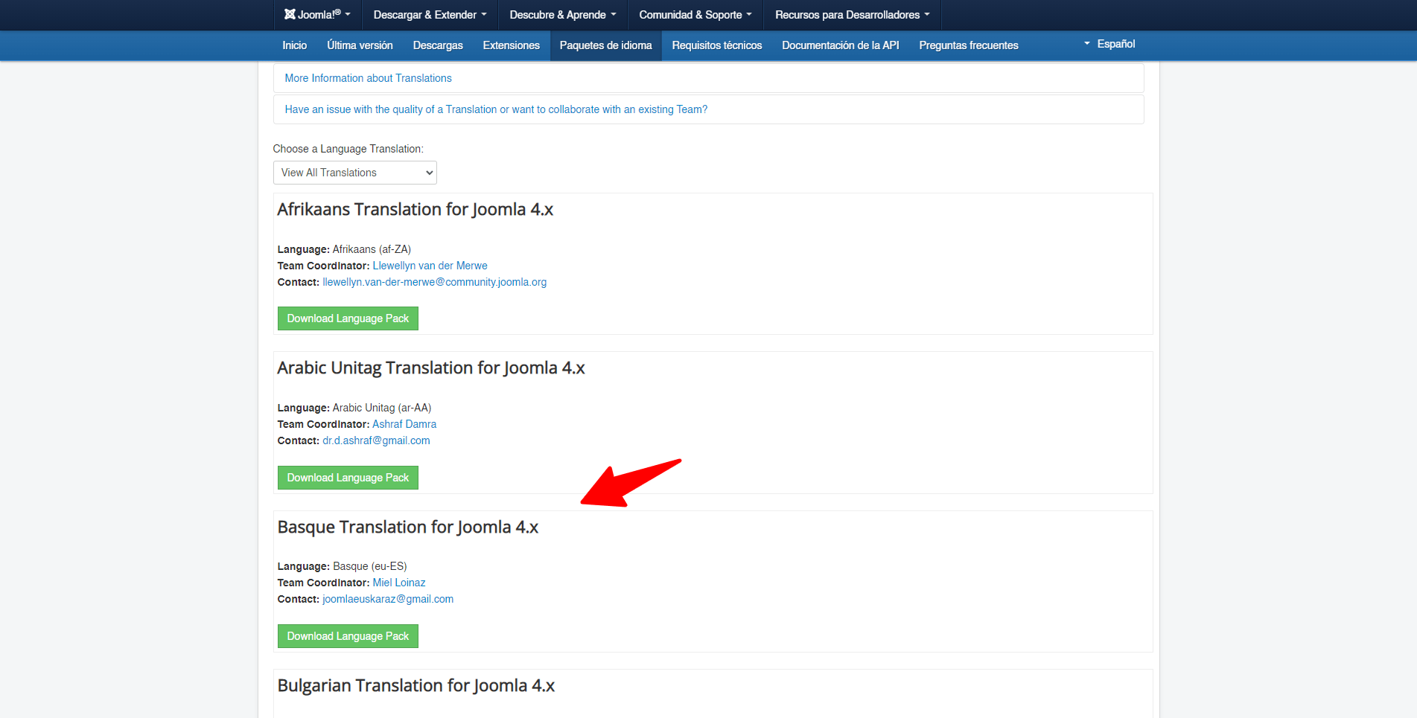1417x718 pixels.
Task: Download the Basque language pack
Action: (348, 636)
